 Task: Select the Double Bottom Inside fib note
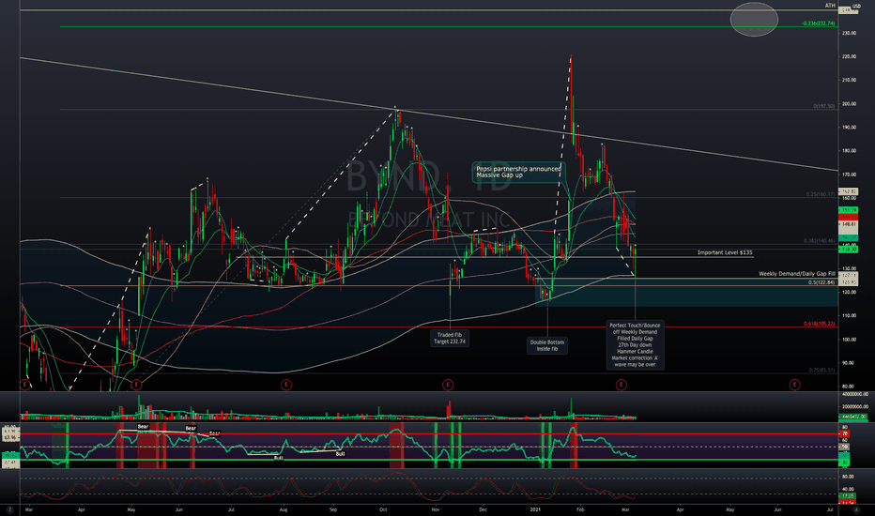[546, 345]
